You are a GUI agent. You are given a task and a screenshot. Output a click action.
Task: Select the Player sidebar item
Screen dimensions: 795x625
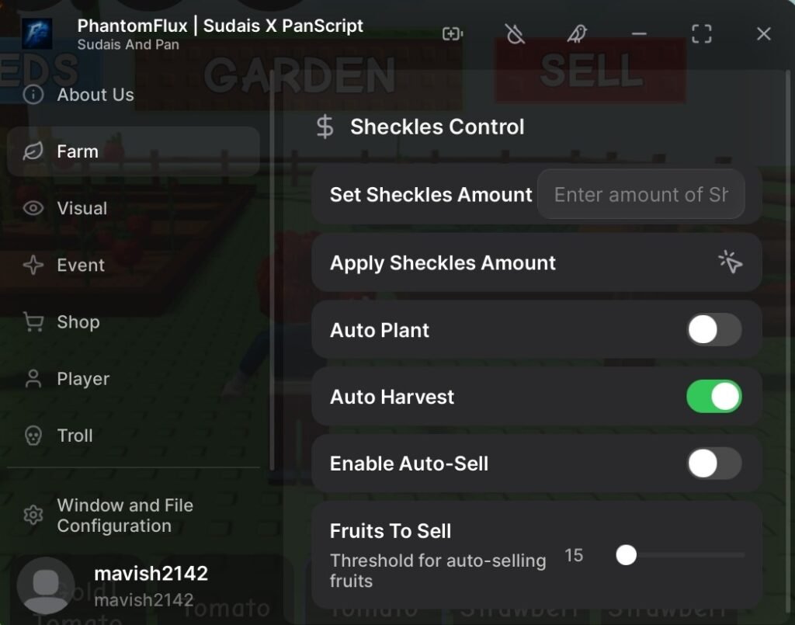(82, 379)
